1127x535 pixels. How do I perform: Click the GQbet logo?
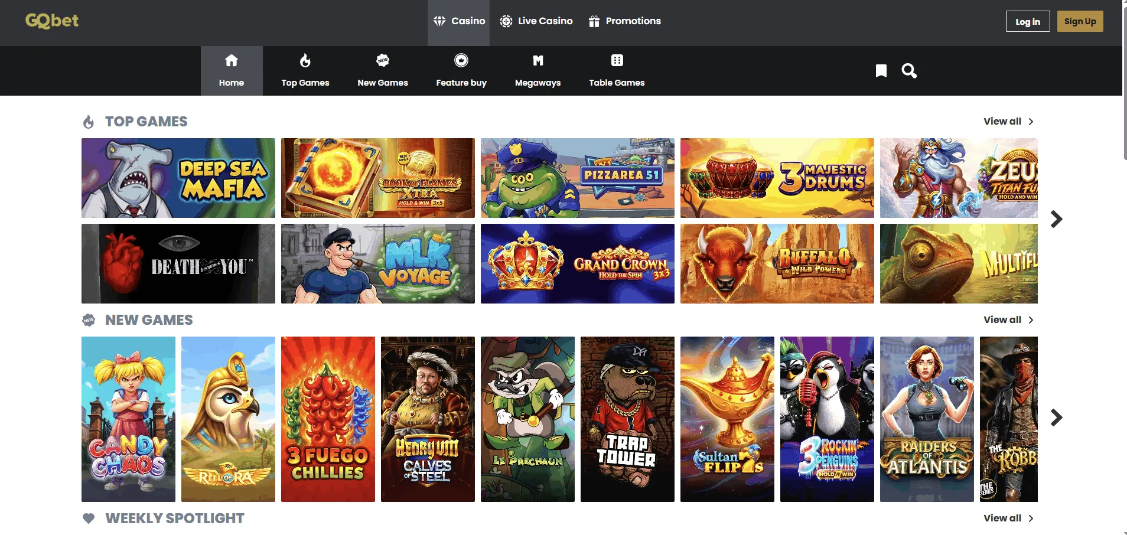(x=52, y=21)
